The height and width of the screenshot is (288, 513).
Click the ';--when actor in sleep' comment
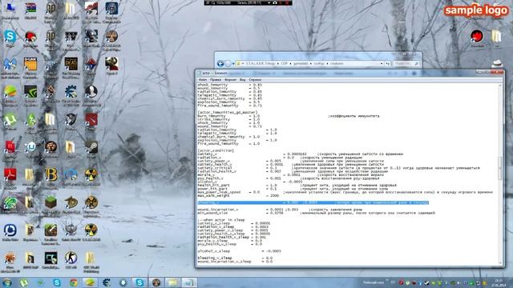coord(221,220)
